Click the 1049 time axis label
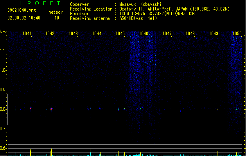The image size is (246, 156). point(214,34)
